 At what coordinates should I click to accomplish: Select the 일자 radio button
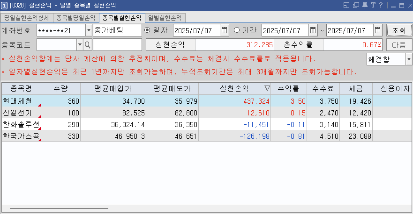coord(148,30)
